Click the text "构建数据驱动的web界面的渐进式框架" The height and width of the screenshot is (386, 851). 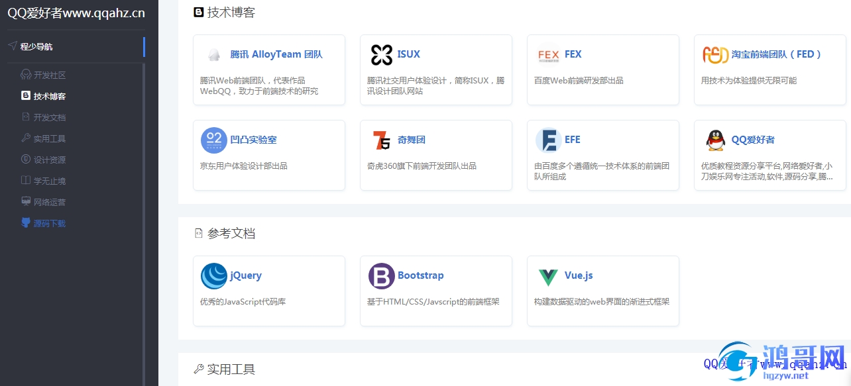(602, 302)
